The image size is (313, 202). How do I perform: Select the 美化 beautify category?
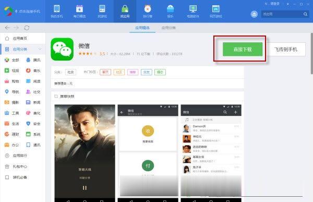(x=33, y=113)
